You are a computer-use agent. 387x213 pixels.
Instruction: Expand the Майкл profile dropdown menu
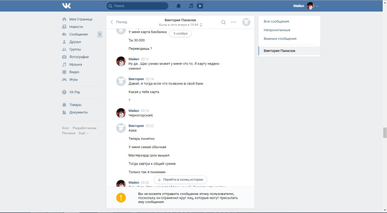[317, 6]
